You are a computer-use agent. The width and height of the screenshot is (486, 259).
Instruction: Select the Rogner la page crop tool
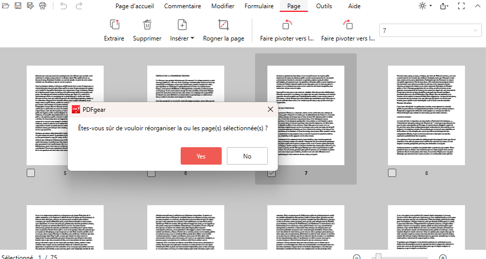point(223,25)
